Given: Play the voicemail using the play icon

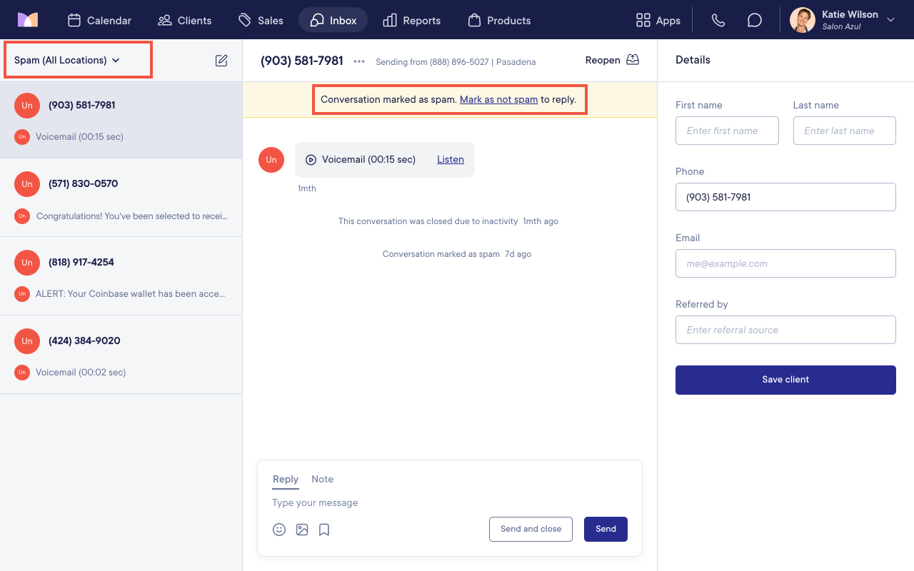Looking at the screenshot, I should 311,160.
